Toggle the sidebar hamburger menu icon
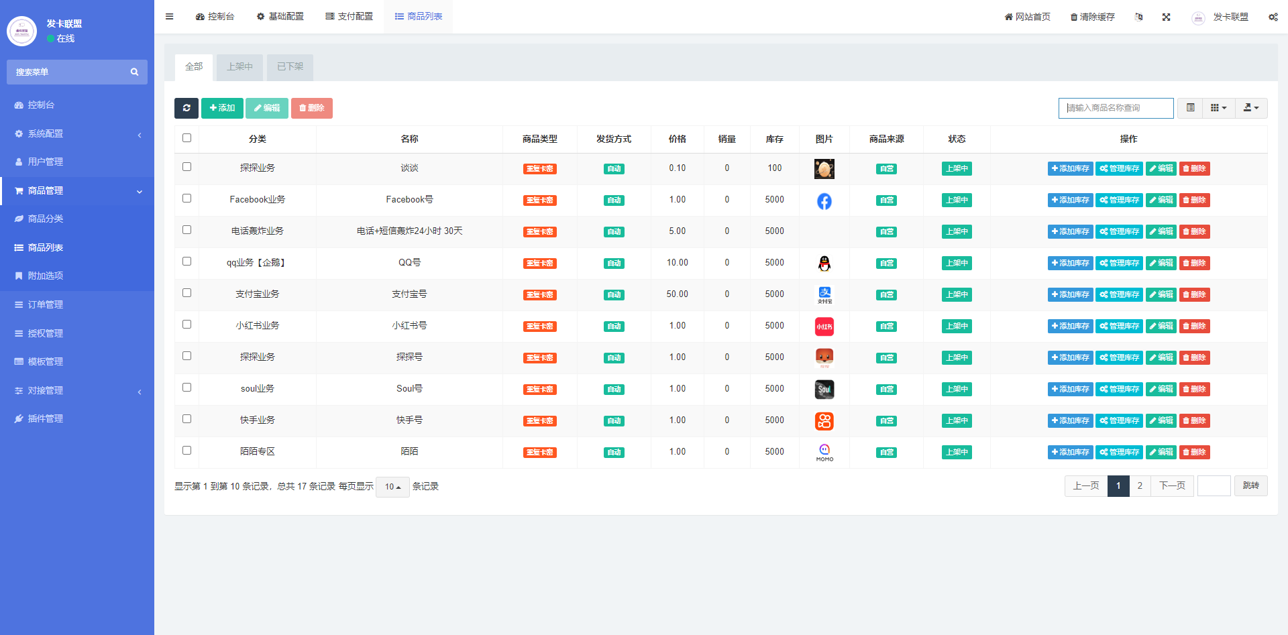This screenshot has width=1288, height=635. (x=169, y=17)
